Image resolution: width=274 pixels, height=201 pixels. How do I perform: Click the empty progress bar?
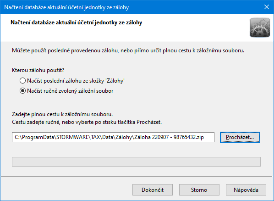[x=136, y=162]
